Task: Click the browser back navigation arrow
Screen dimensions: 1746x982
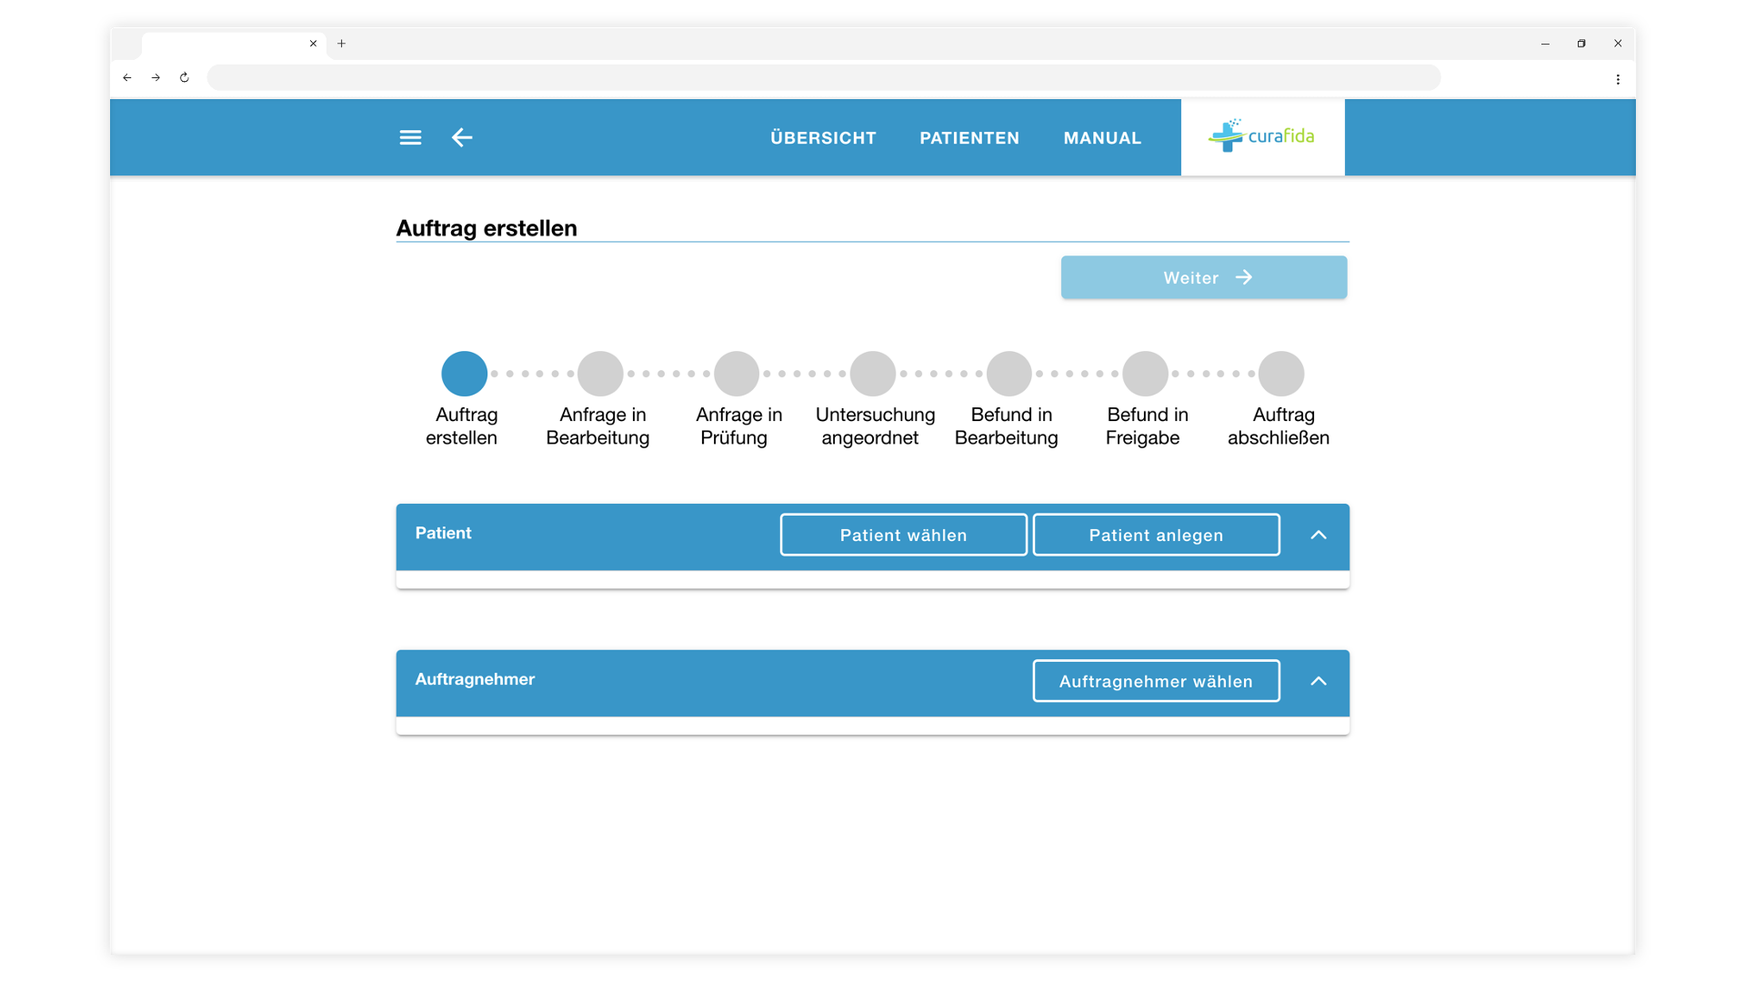Action: (127, 78)
